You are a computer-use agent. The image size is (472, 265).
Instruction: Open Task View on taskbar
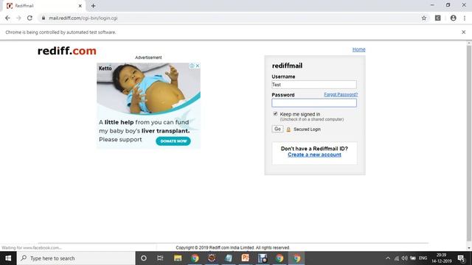(160, 258)
